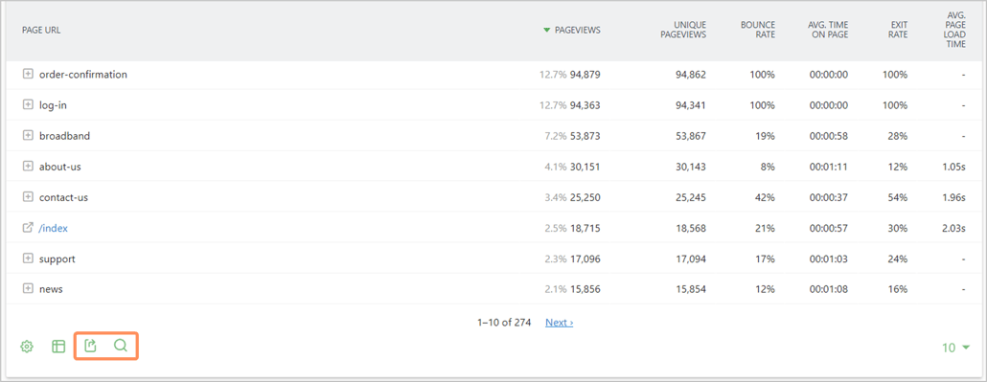Expand the broadband row

pos(27,135)
